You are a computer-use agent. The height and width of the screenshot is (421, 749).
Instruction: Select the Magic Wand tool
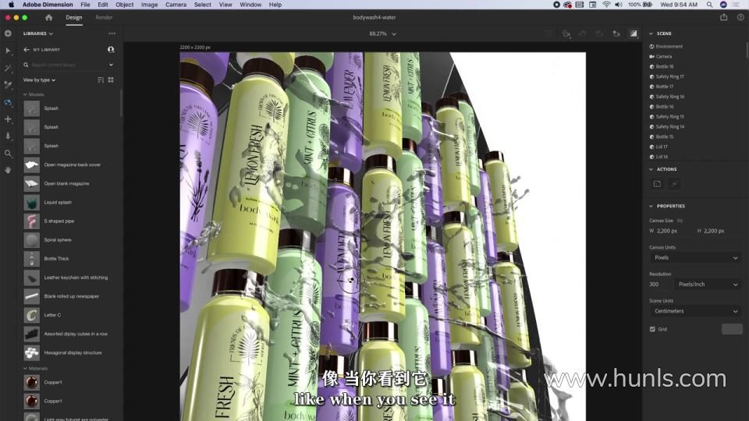pos(8,69)
